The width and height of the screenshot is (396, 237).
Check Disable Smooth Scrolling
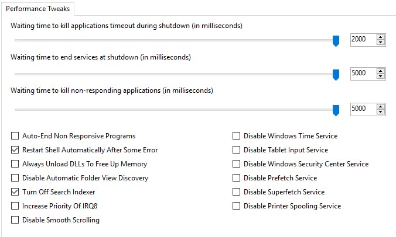point(15,220)
